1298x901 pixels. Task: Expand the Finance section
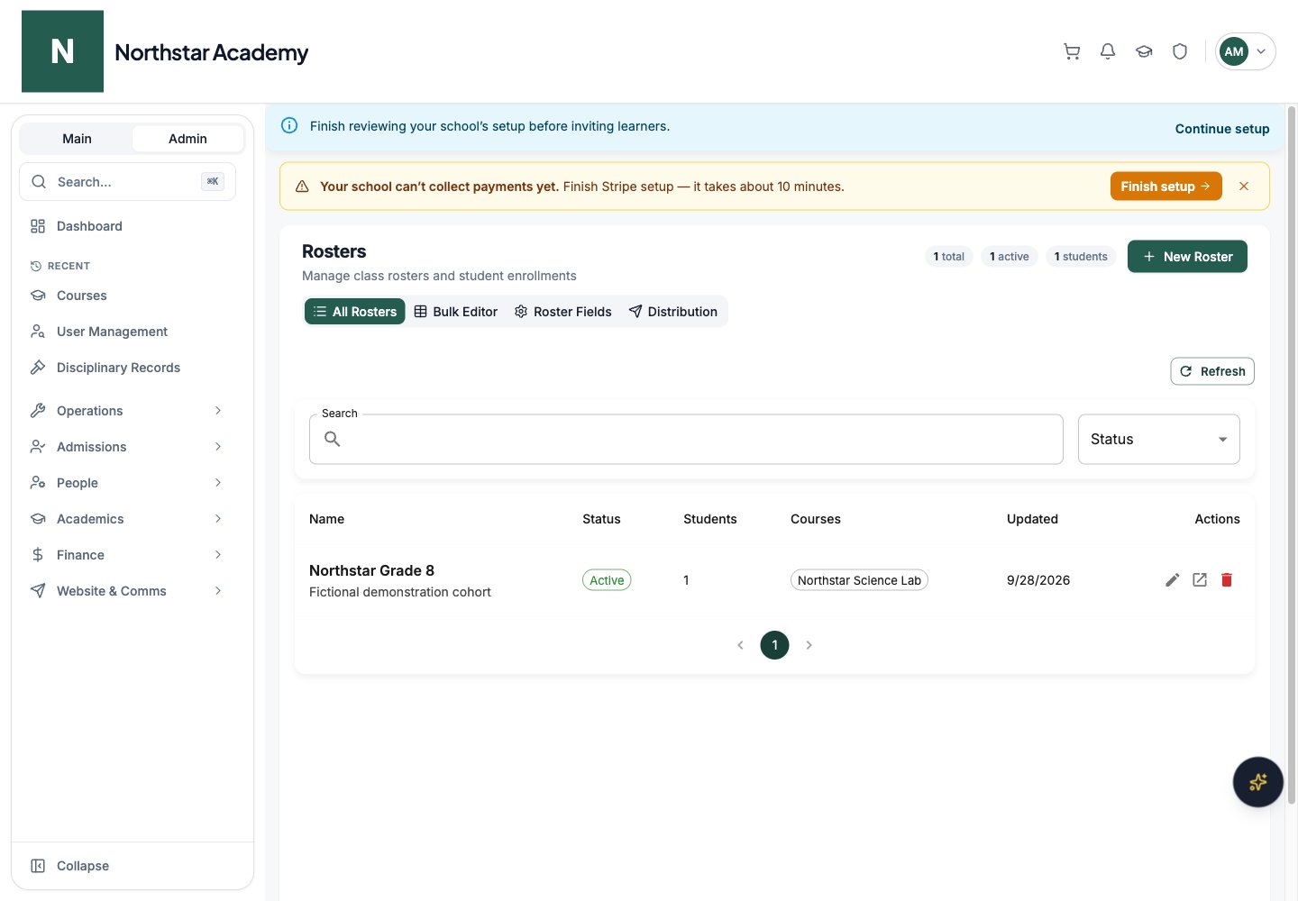pyautogui.click(x=128, y=555)
